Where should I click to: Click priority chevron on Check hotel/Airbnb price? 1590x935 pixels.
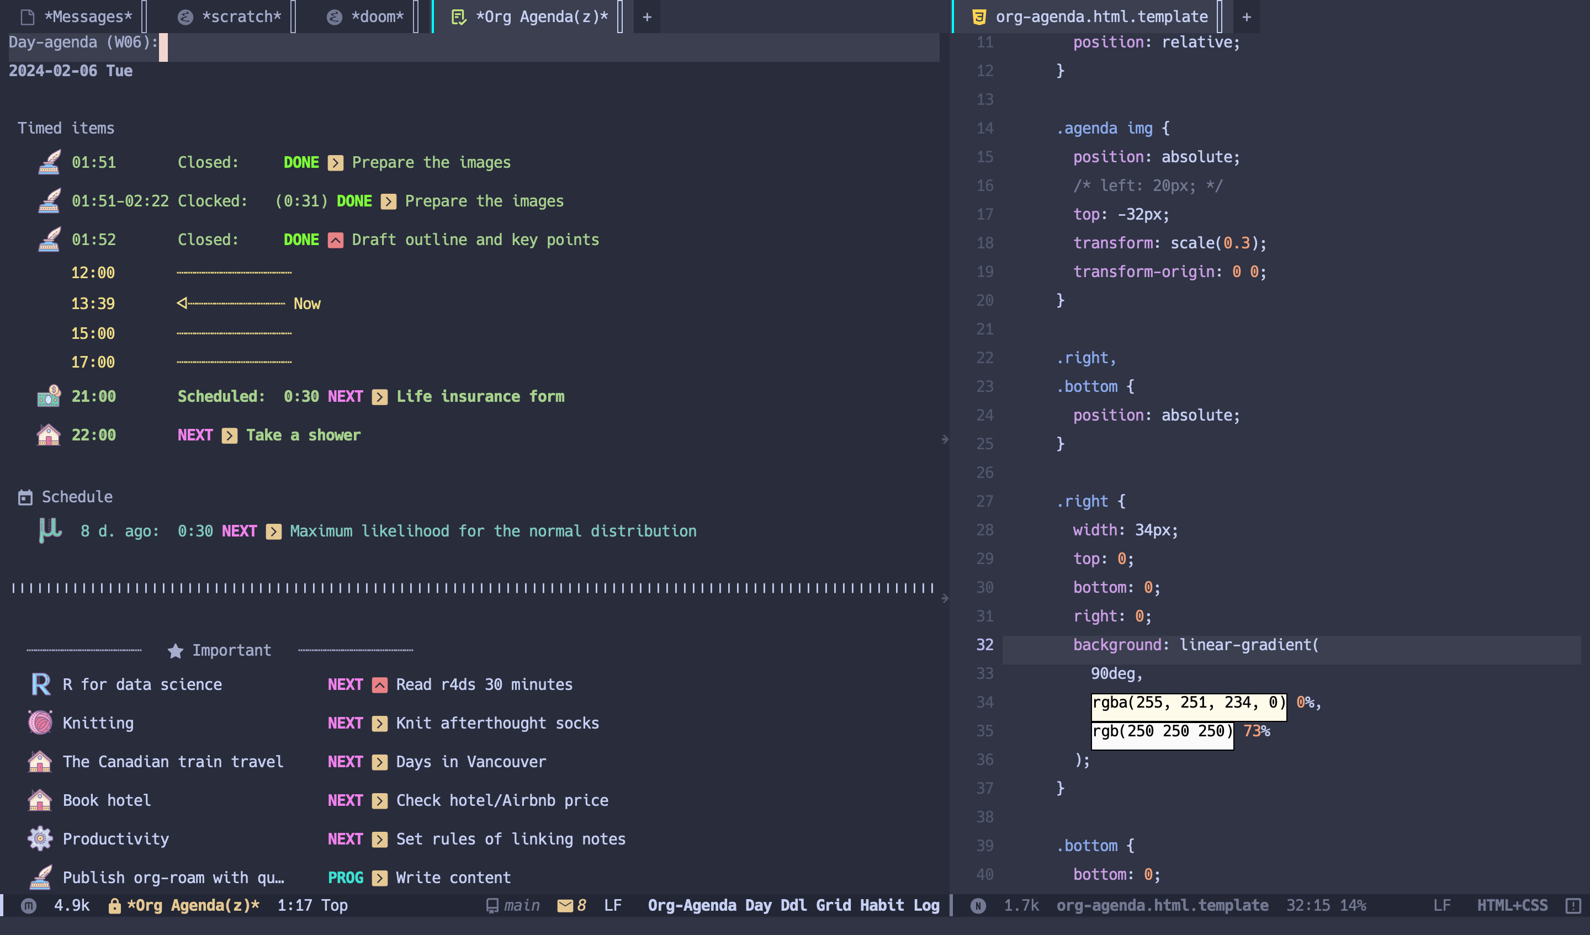(380, 800)
